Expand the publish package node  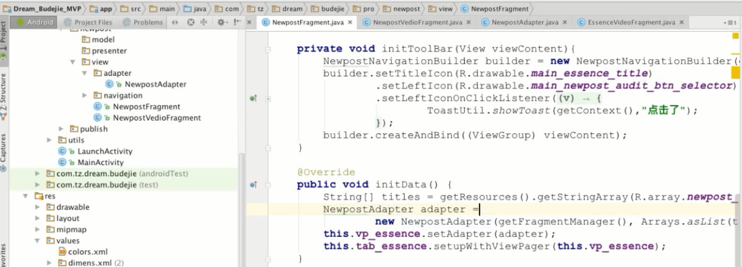click(x=61, y=129)
